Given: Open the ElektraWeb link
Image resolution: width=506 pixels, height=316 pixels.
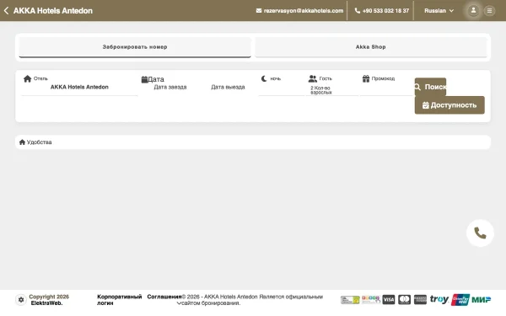Looking at the screenshot, I should coord(46,303).
